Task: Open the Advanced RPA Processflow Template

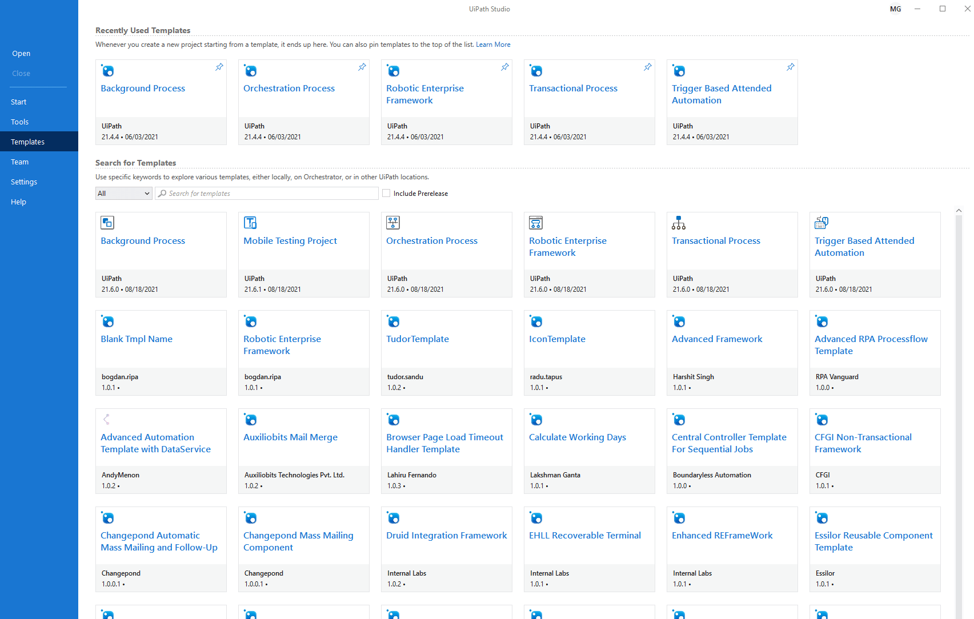Action: pyautogui.click(x=875, y=353)
